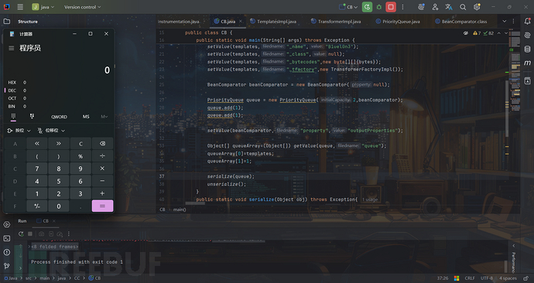Open IDE settings gear icon
Screen dimensions: 534x283
[x=477, y=7]
